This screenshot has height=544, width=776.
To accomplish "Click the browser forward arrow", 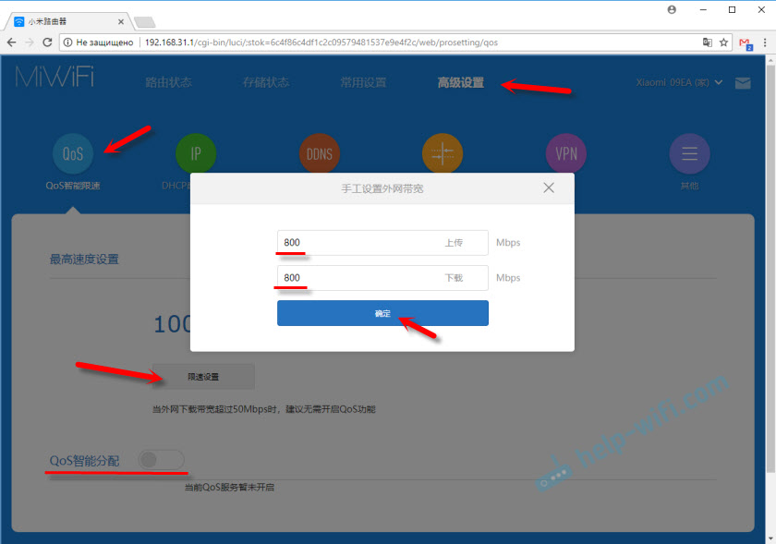I will click(x=30, y=42).
